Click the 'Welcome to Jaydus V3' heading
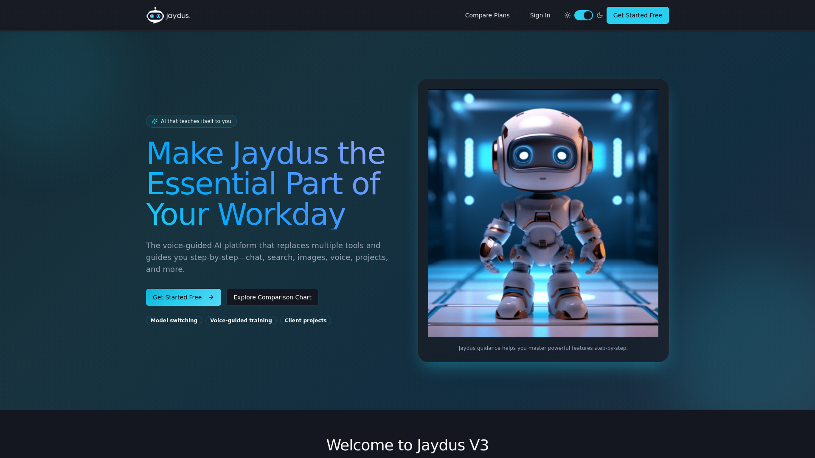 (407, 445)
